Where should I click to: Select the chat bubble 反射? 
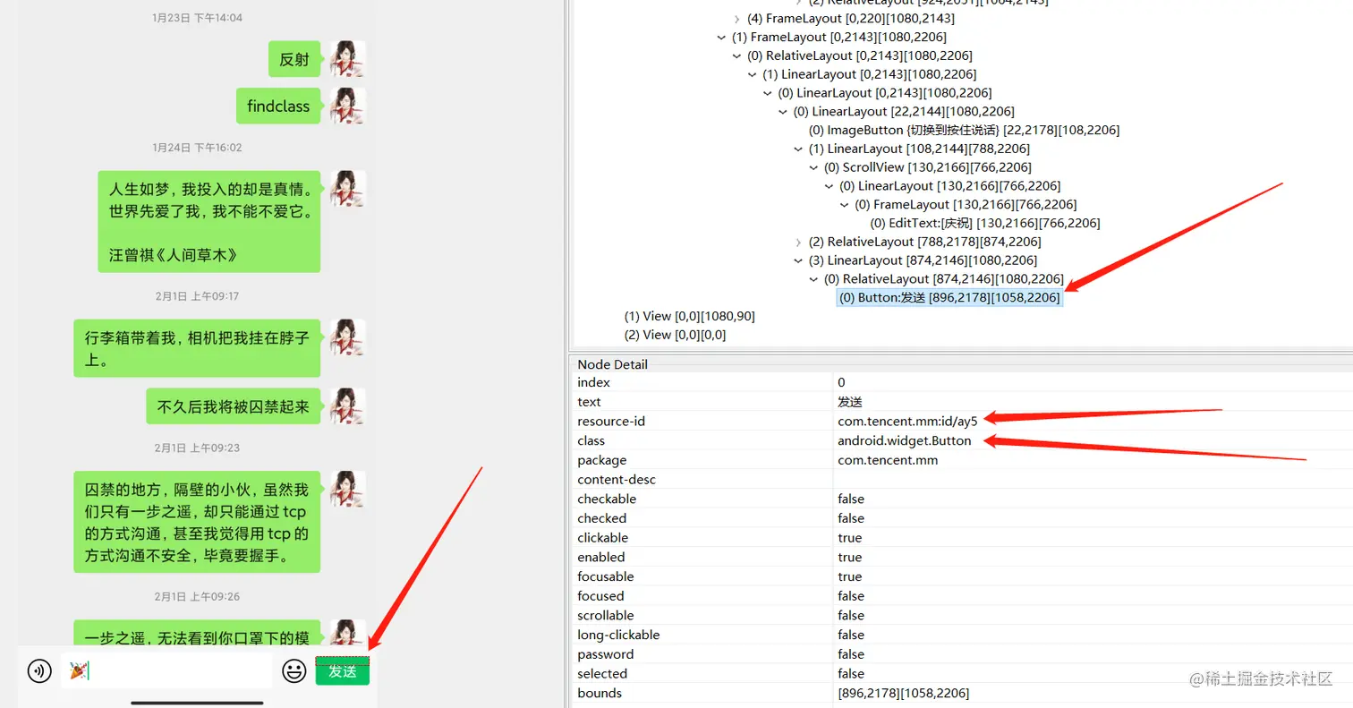tap(294, 59)
